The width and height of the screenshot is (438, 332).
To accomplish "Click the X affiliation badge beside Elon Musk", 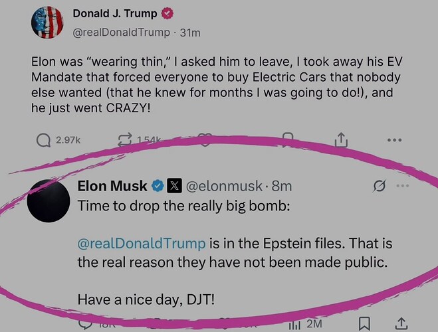I will 174,186.
